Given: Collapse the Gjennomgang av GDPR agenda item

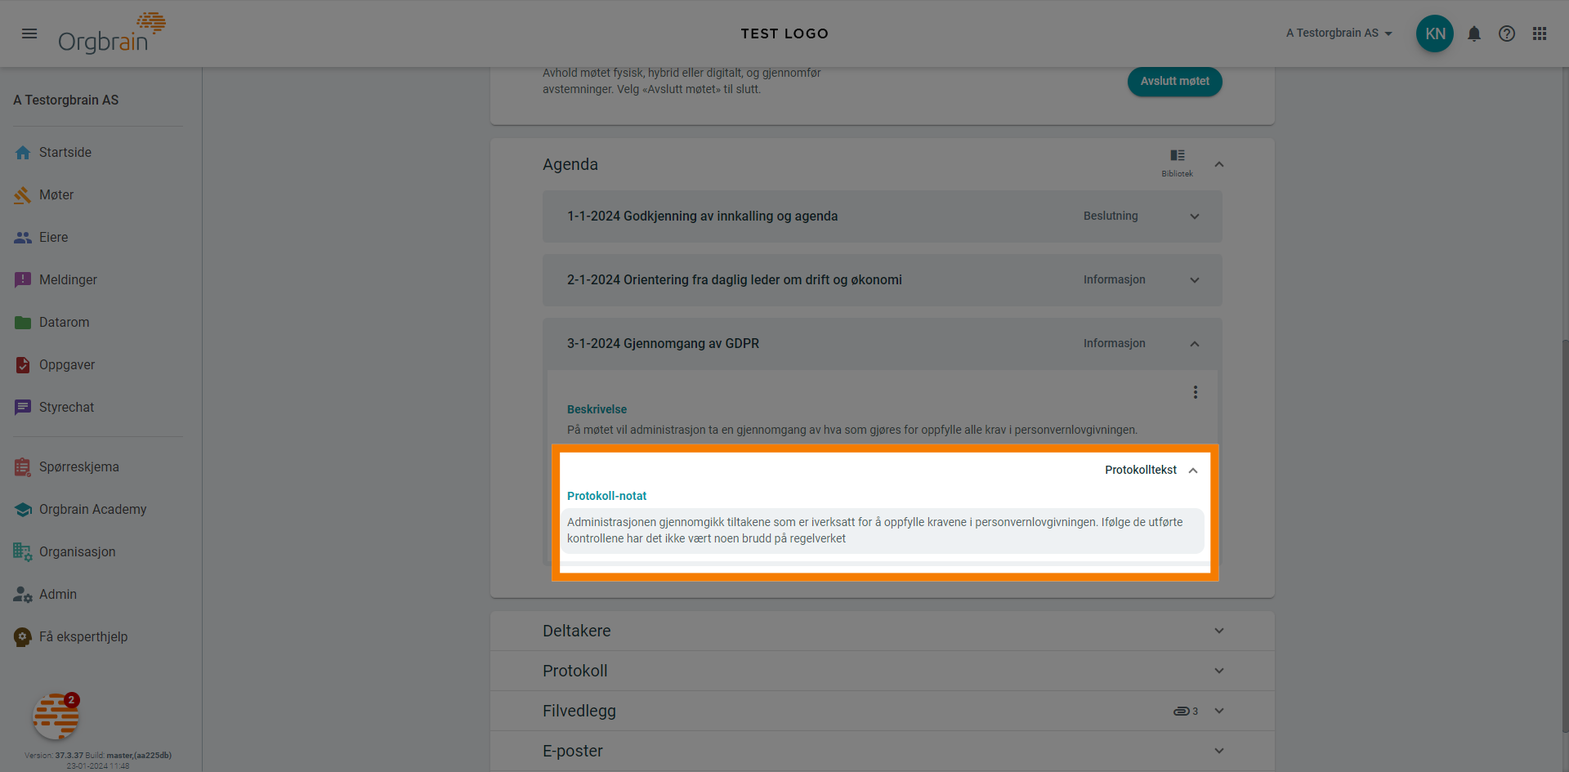Looking at the screenshot, I should point(1194,344).
